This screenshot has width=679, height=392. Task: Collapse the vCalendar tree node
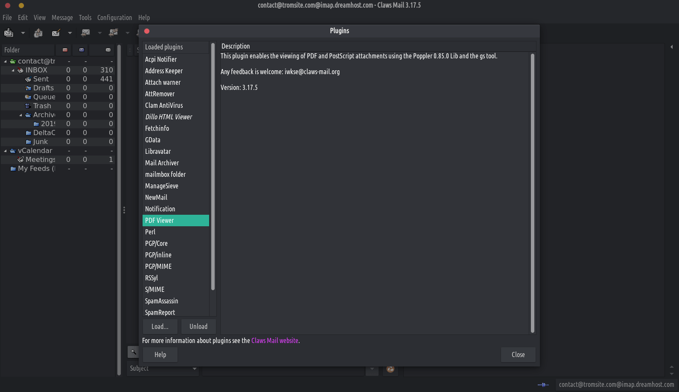tap(5, 151)
